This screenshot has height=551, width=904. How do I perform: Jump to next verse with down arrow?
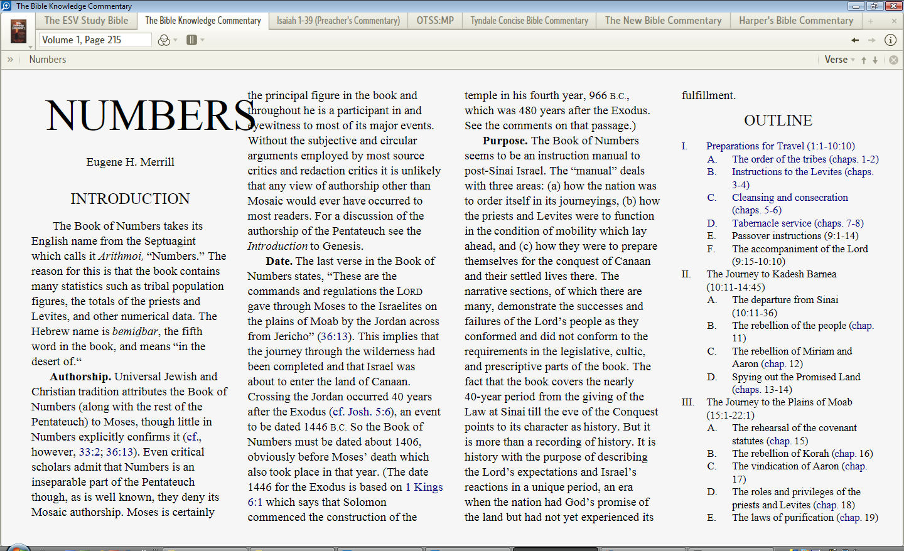point(875,60)
